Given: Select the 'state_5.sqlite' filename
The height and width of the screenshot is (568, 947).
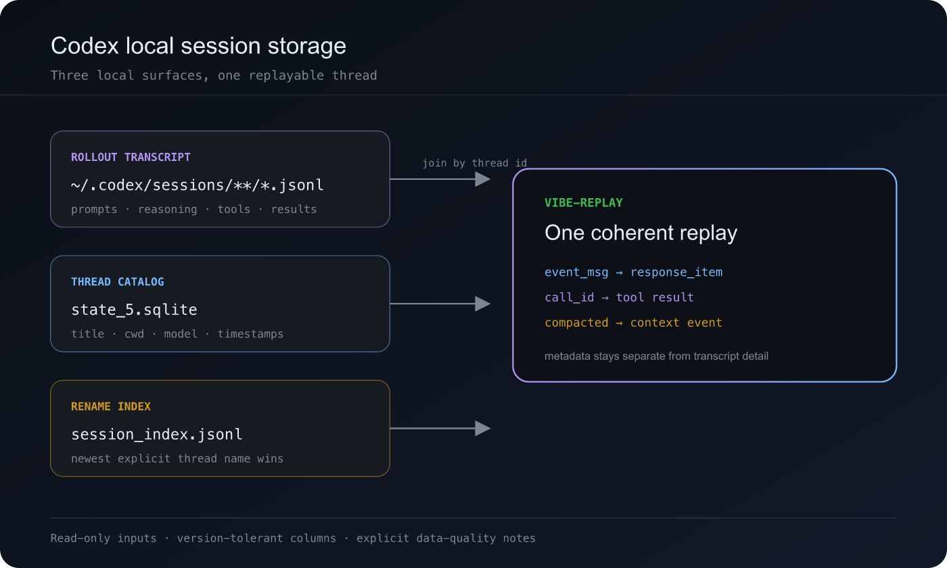Looking at the screenshot, I should pyautogui.click(x=134, y=310).
